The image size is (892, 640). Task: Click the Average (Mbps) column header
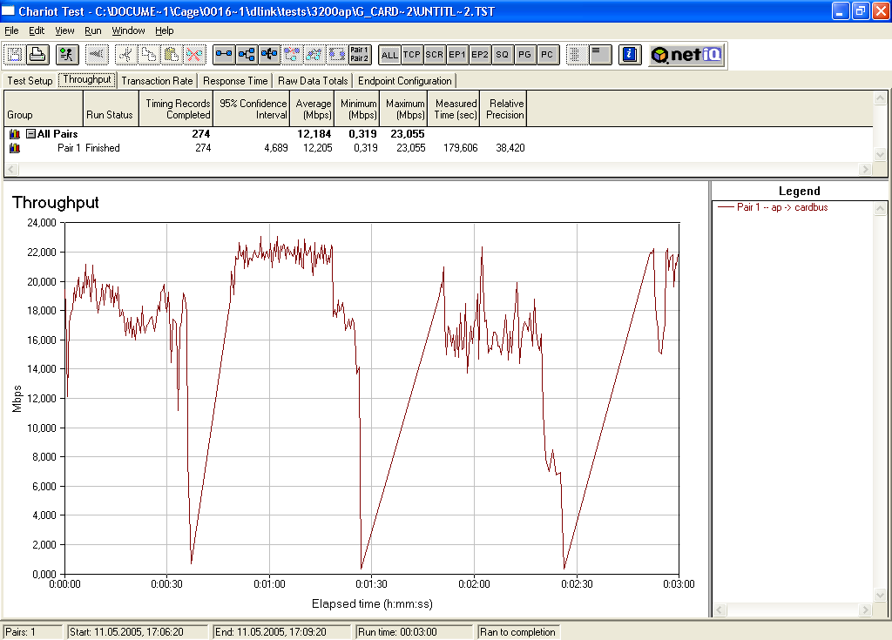click(312, 109)
